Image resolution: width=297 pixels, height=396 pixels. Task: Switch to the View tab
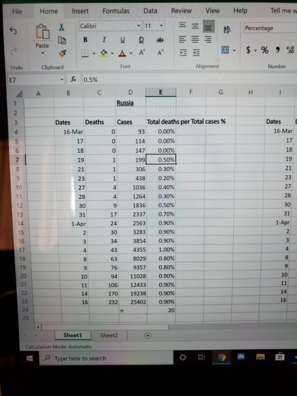[212, 11]
